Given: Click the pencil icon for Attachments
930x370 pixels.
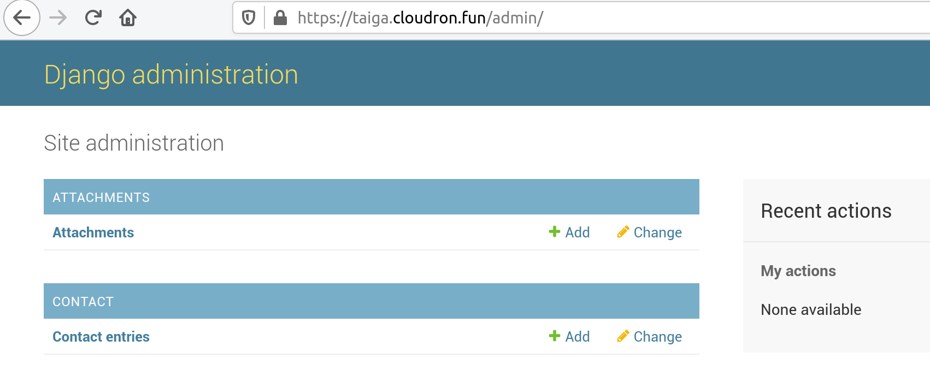Looking at the screenshot, I should pyautogui.click(x=622, y=232).
